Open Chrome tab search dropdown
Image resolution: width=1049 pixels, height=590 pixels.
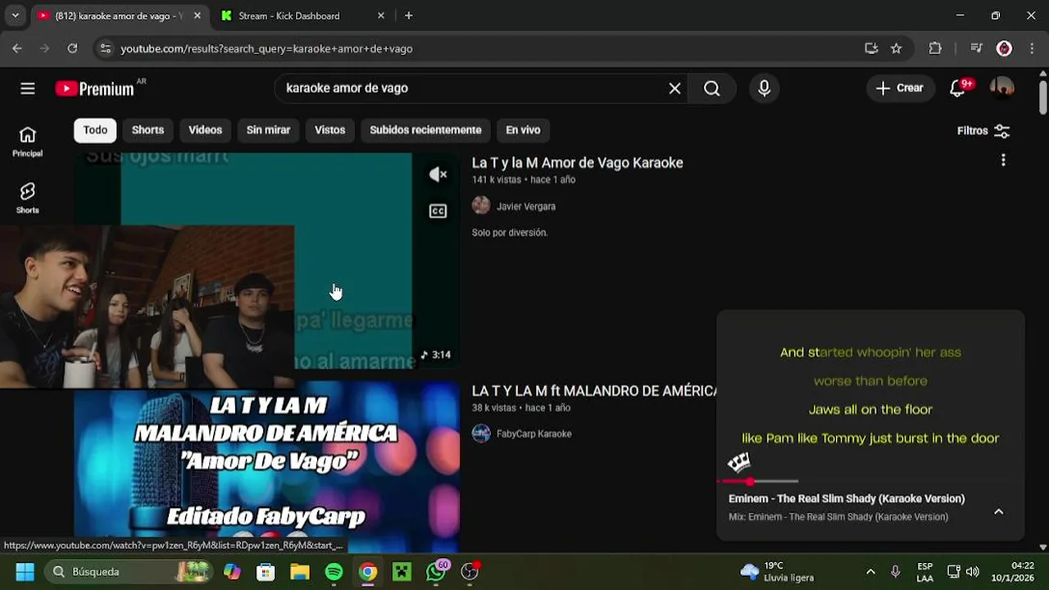(15, 16)
